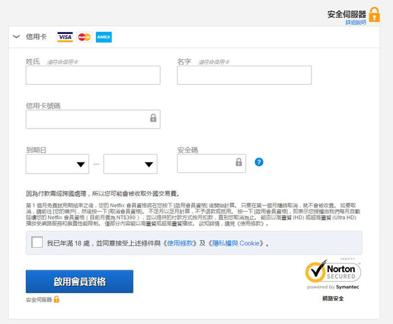The image size is (393, 324).
Task: Click the small padlock below the 啟用會員資格 button
Action: pyautogui.click(x=57, y=300)
